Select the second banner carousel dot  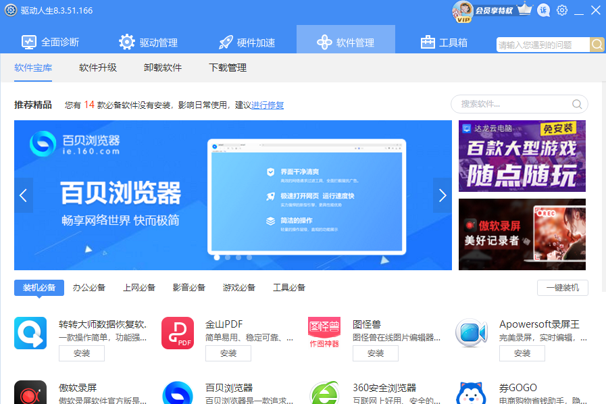[x=228, y=257]
